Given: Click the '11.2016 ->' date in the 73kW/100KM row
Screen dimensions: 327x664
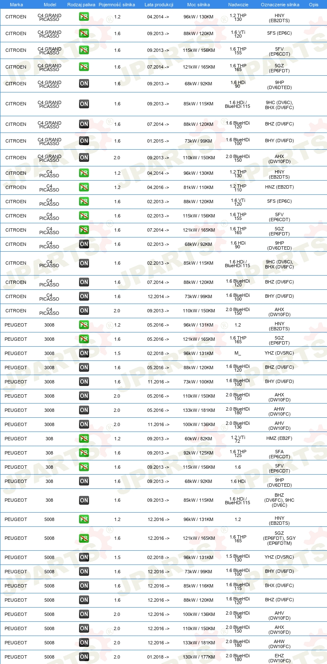Looking at the screenshot, I should pyautogui.click(x=158, y=382).
